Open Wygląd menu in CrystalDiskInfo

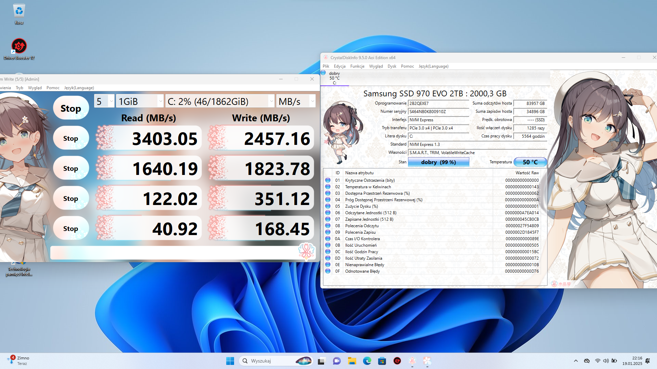coord(376,66)
